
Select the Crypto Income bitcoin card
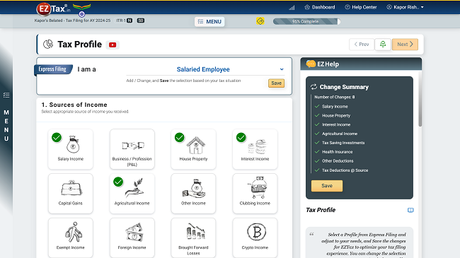point(255,238)
